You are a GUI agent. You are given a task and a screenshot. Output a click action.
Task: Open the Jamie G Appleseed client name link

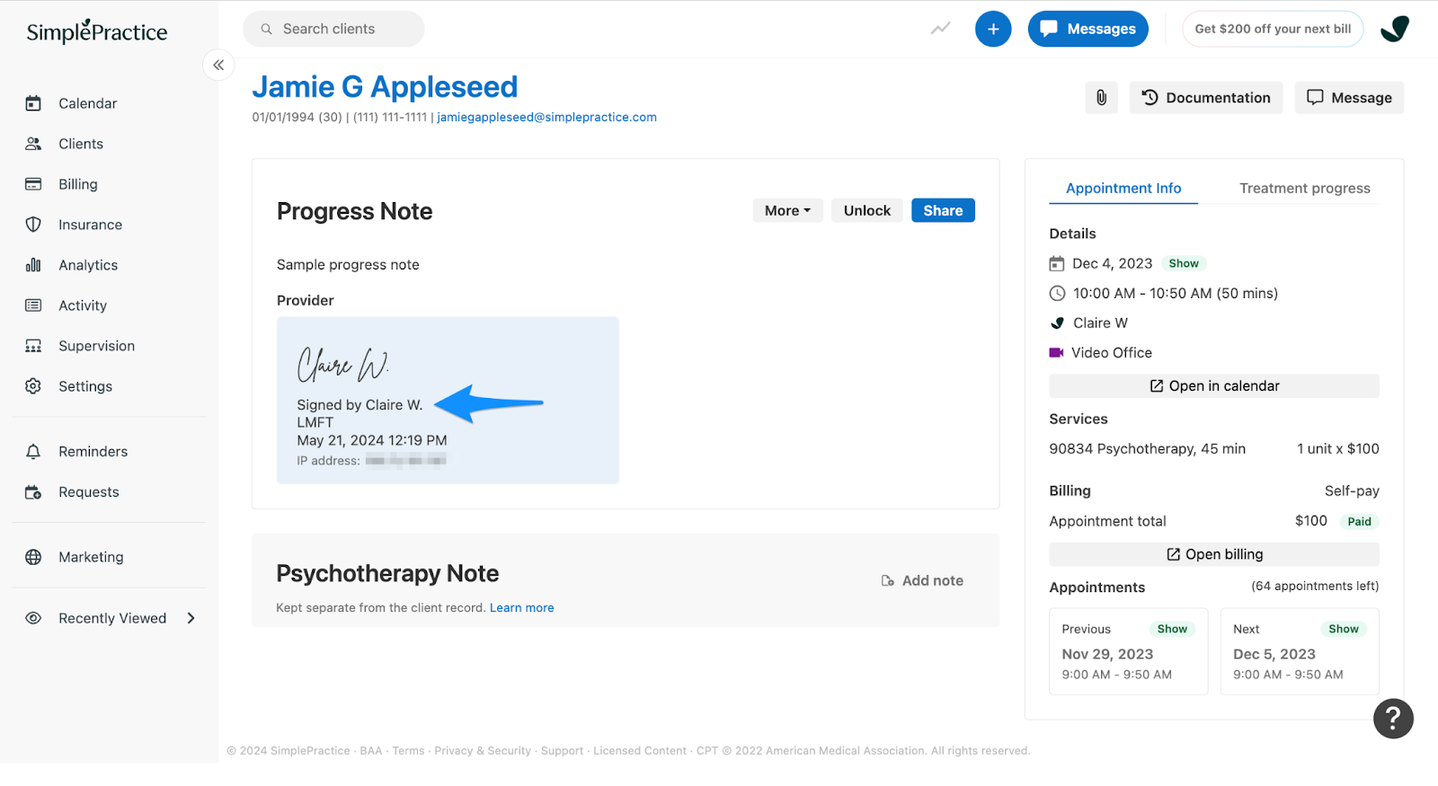tap(385, 87)
